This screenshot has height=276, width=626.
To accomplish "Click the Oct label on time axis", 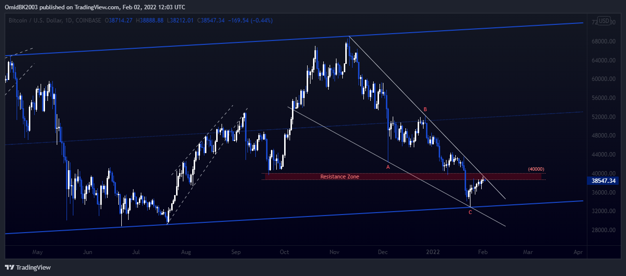I will tap(285, 253).
